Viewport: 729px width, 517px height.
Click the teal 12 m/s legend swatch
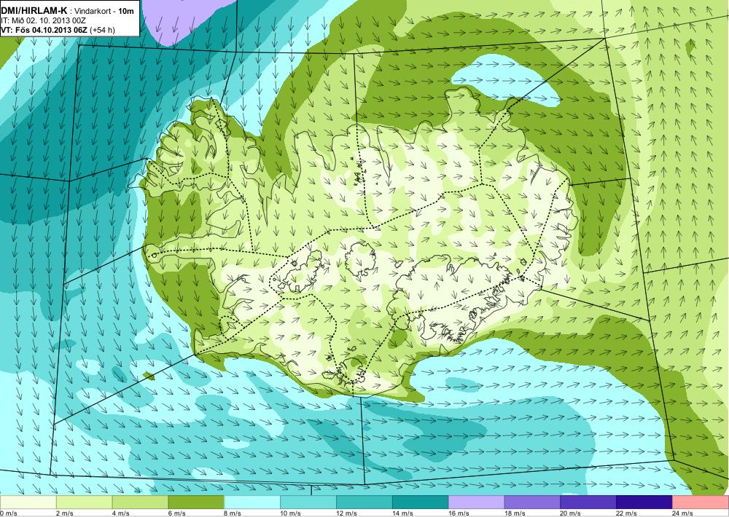point(364,502)
